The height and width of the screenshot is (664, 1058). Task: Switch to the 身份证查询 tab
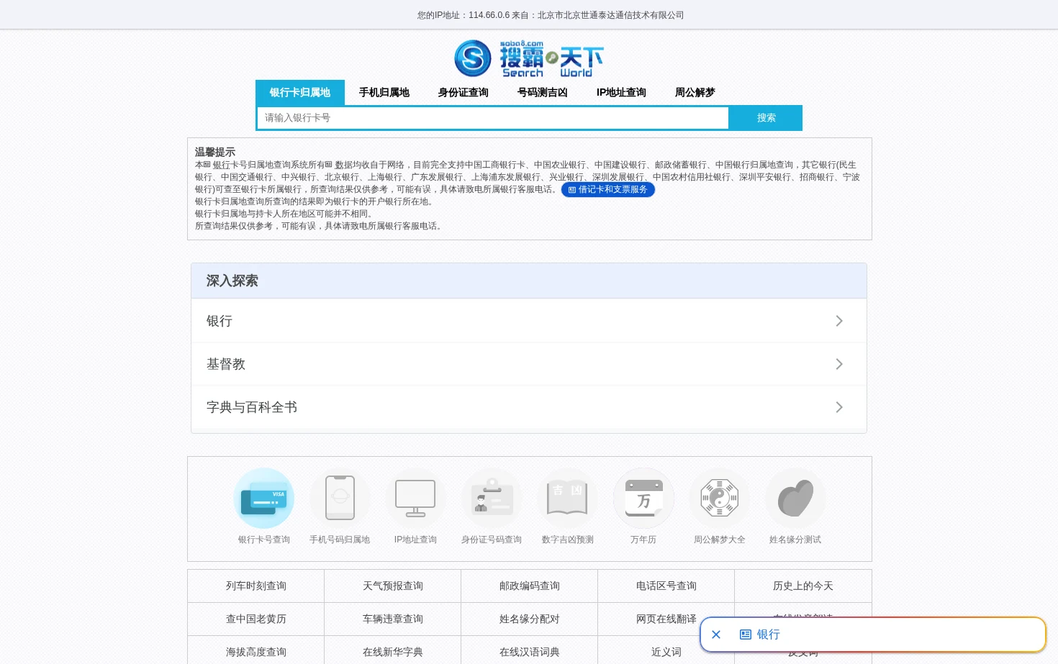(464, 93)
